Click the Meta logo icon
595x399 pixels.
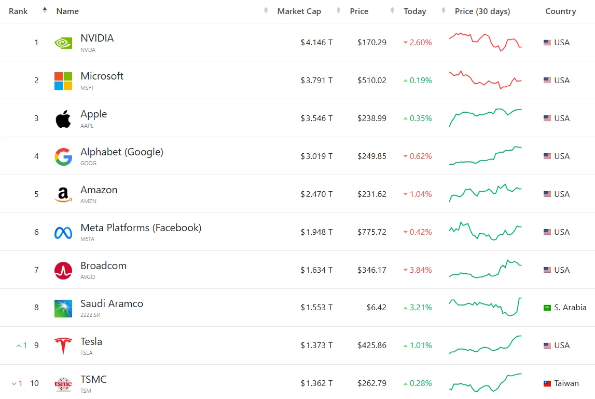pyautogui.click(x=63, y=233)
